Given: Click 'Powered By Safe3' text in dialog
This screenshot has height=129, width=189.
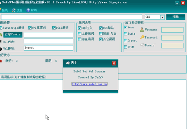Looking at the screenshot, I should pyautogui.click(x=91, y=78).
